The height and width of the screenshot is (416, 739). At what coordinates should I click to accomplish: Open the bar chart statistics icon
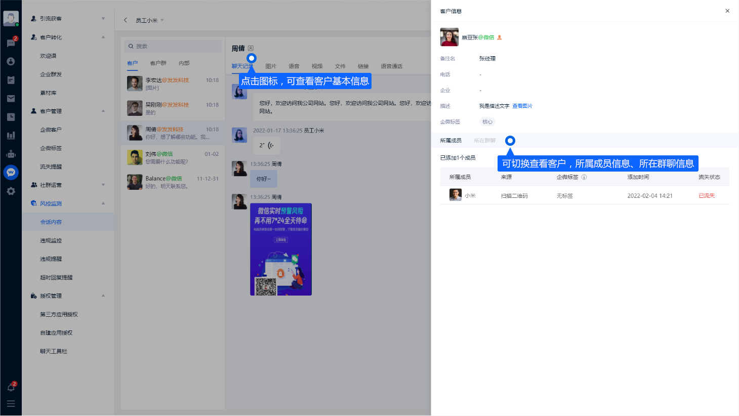[11, 135]
